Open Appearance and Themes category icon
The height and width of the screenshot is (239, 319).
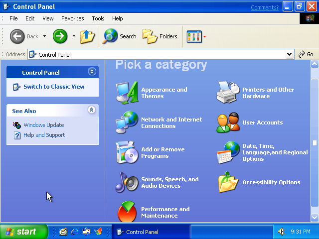coord(127,93)
